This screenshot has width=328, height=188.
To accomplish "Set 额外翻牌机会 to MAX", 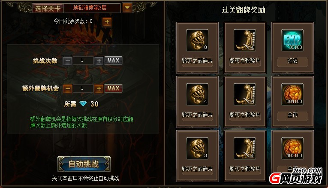I will coord(113,88).
